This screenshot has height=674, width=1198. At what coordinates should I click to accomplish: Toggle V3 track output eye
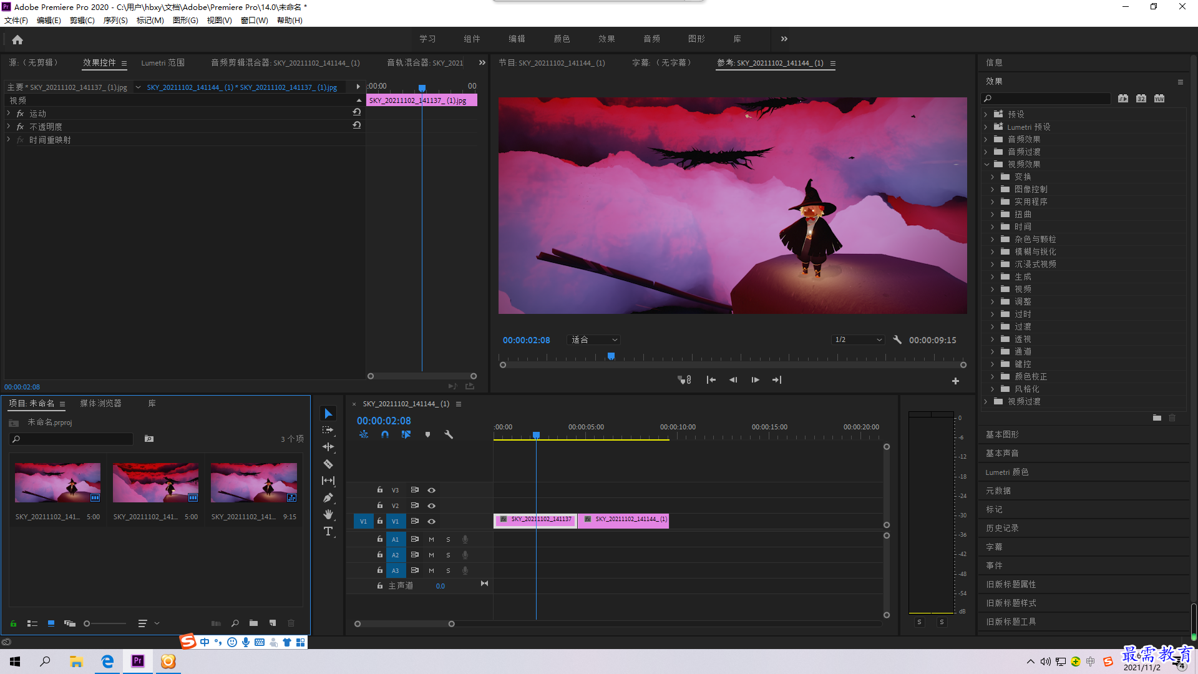click(431, 491)
